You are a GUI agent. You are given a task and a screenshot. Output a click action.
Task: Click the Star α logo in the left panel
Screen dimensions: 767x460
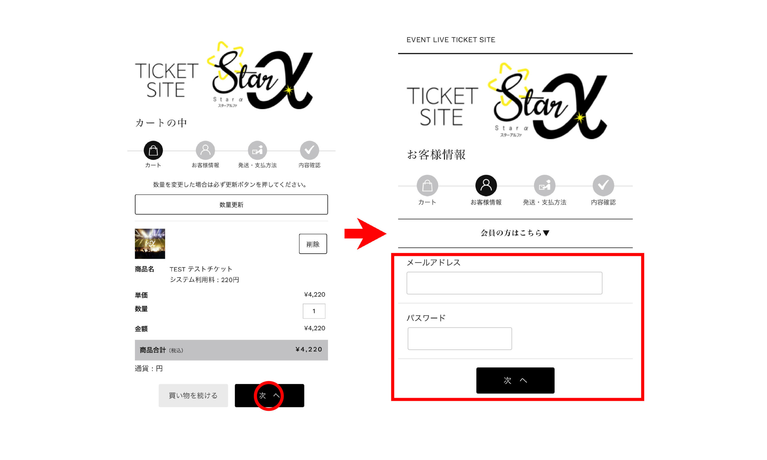260,75
